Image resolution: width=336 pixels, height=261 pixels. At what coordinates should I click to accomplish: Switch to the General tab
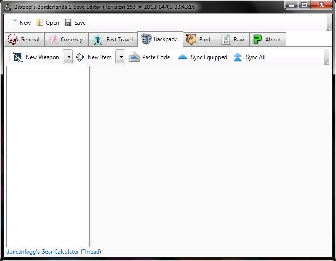(25, 39)
